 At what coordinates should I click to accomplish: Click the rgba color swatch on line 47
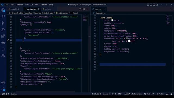(127, 38)
